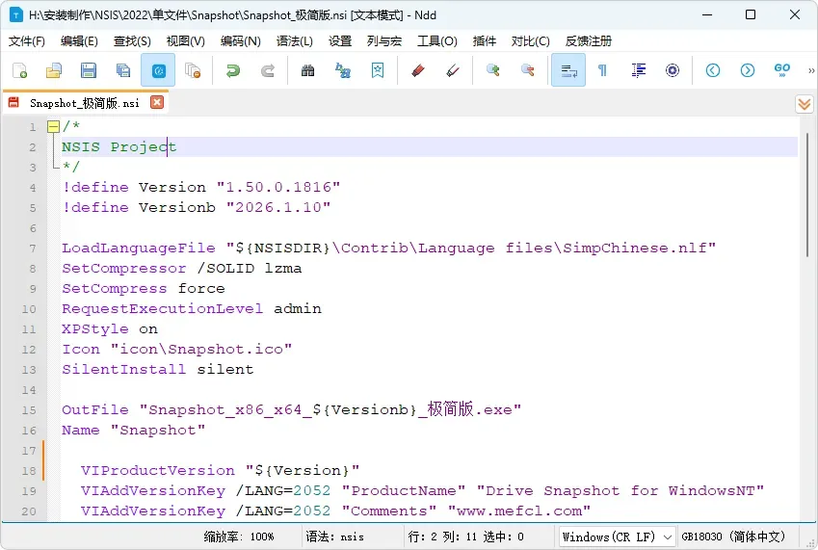Click the SilentInstall keyword
Image resolution: width=818 pixels, height=550 pixels.
[x=124, y=370]
